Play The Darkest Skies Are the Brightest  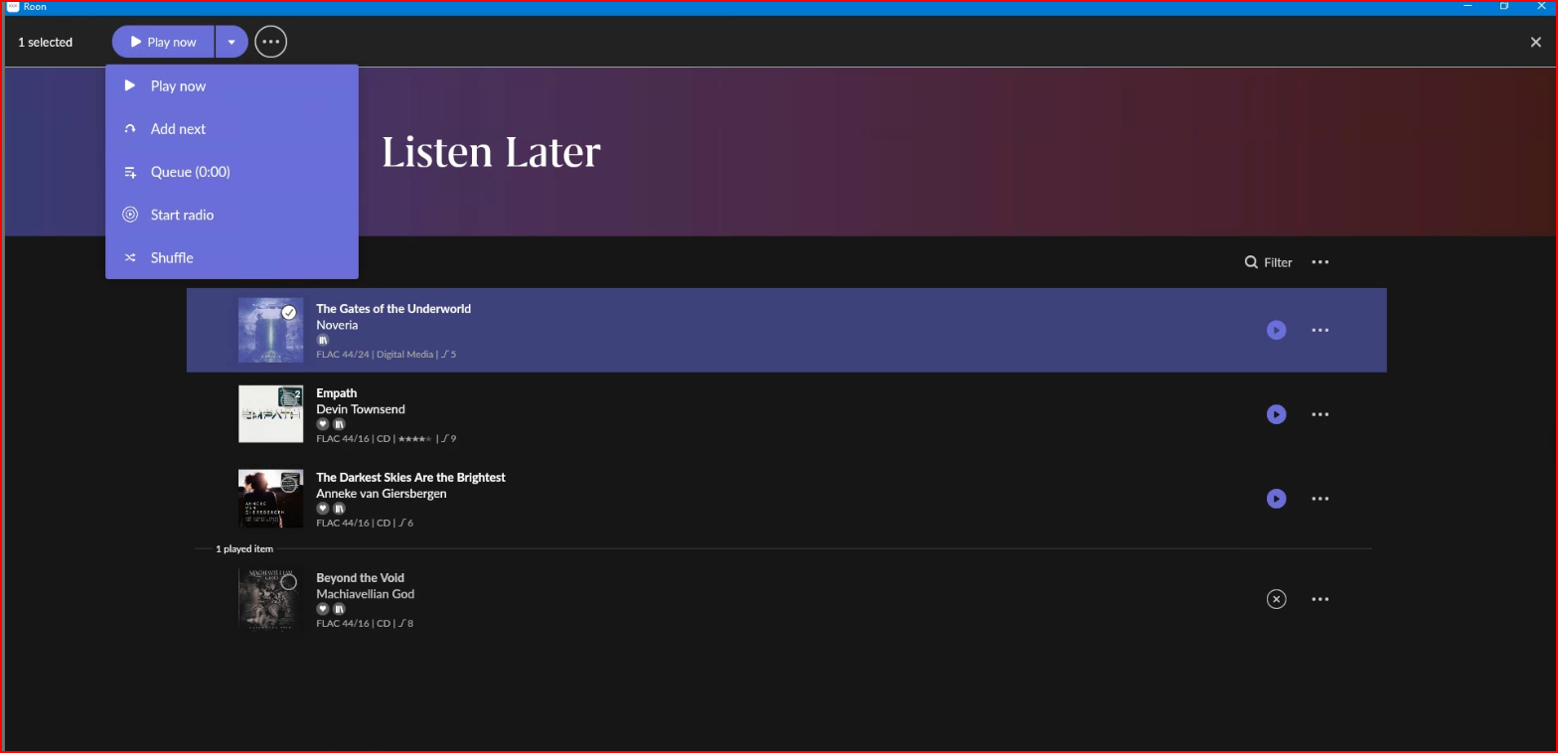pyautogui.click(x=1276, y=499)
